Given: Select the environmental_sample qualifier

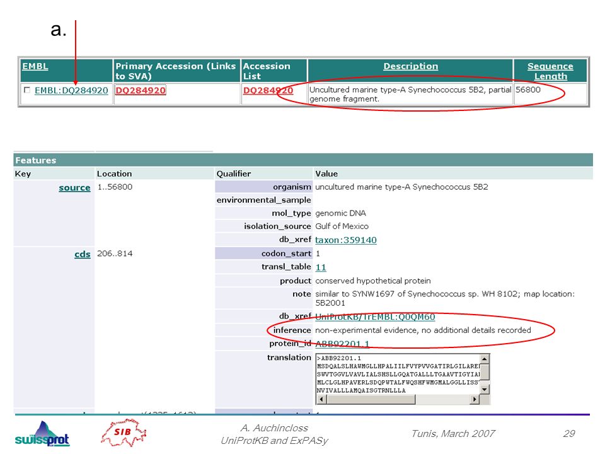Looking at the screenshot, I should (x=263, y=200).
